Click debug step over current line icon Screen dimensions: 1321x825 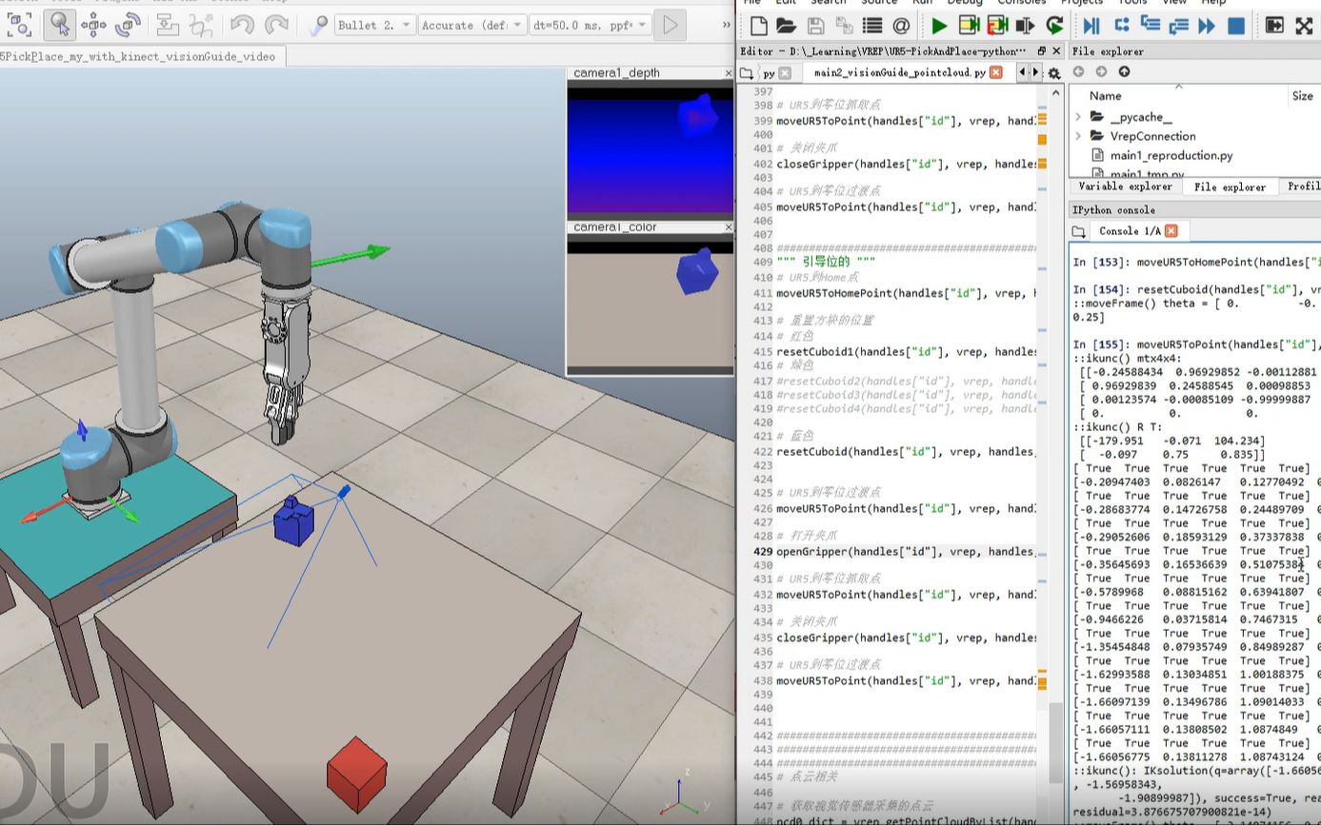pos(1121,26)
